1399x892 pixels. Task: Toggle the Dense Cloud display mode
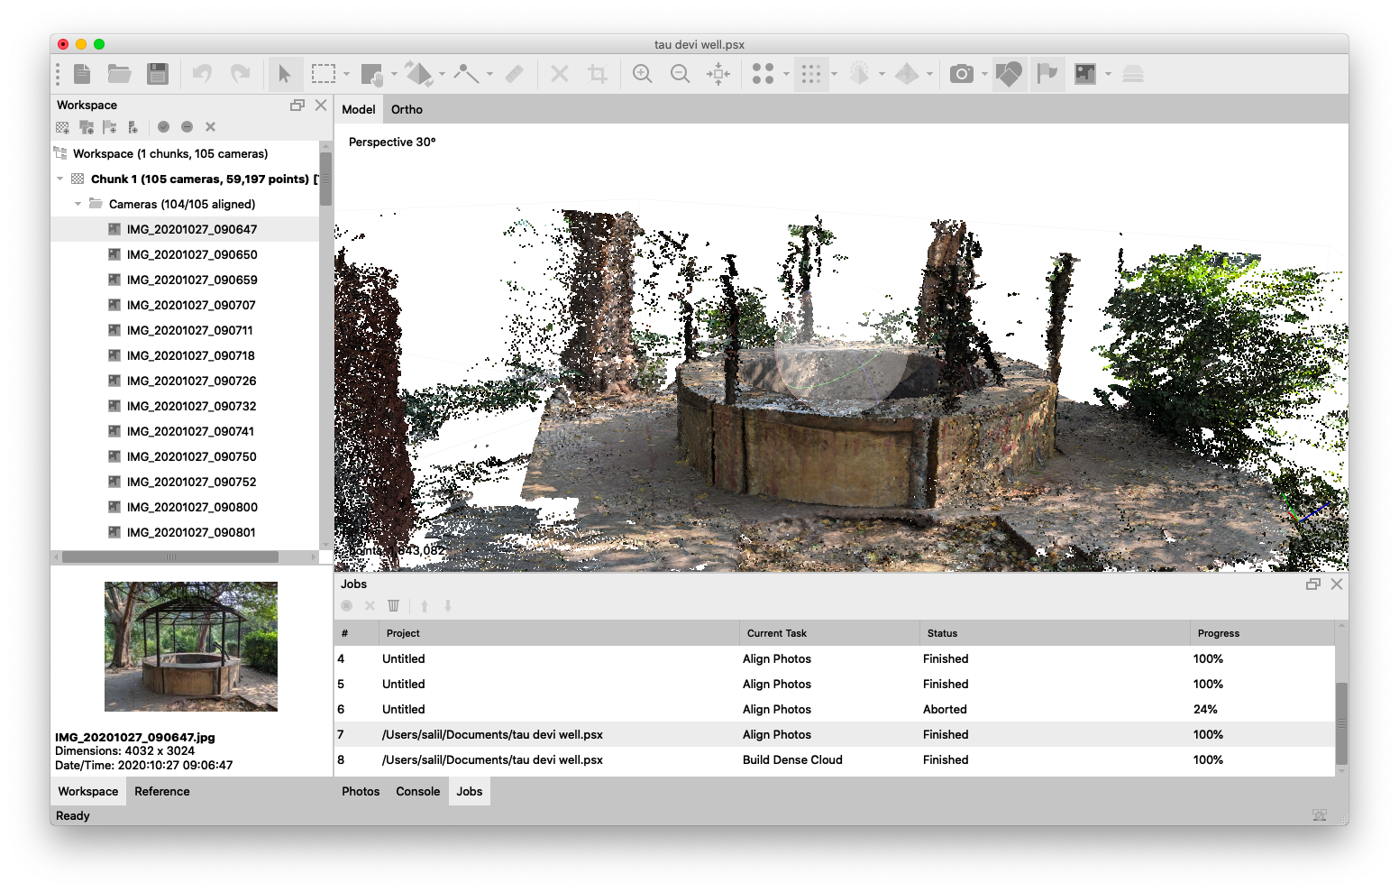tap(810, 74)
